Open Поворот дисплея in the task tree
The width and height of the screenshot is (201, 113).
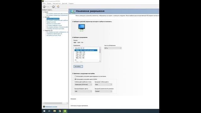(x=51, y=22)
